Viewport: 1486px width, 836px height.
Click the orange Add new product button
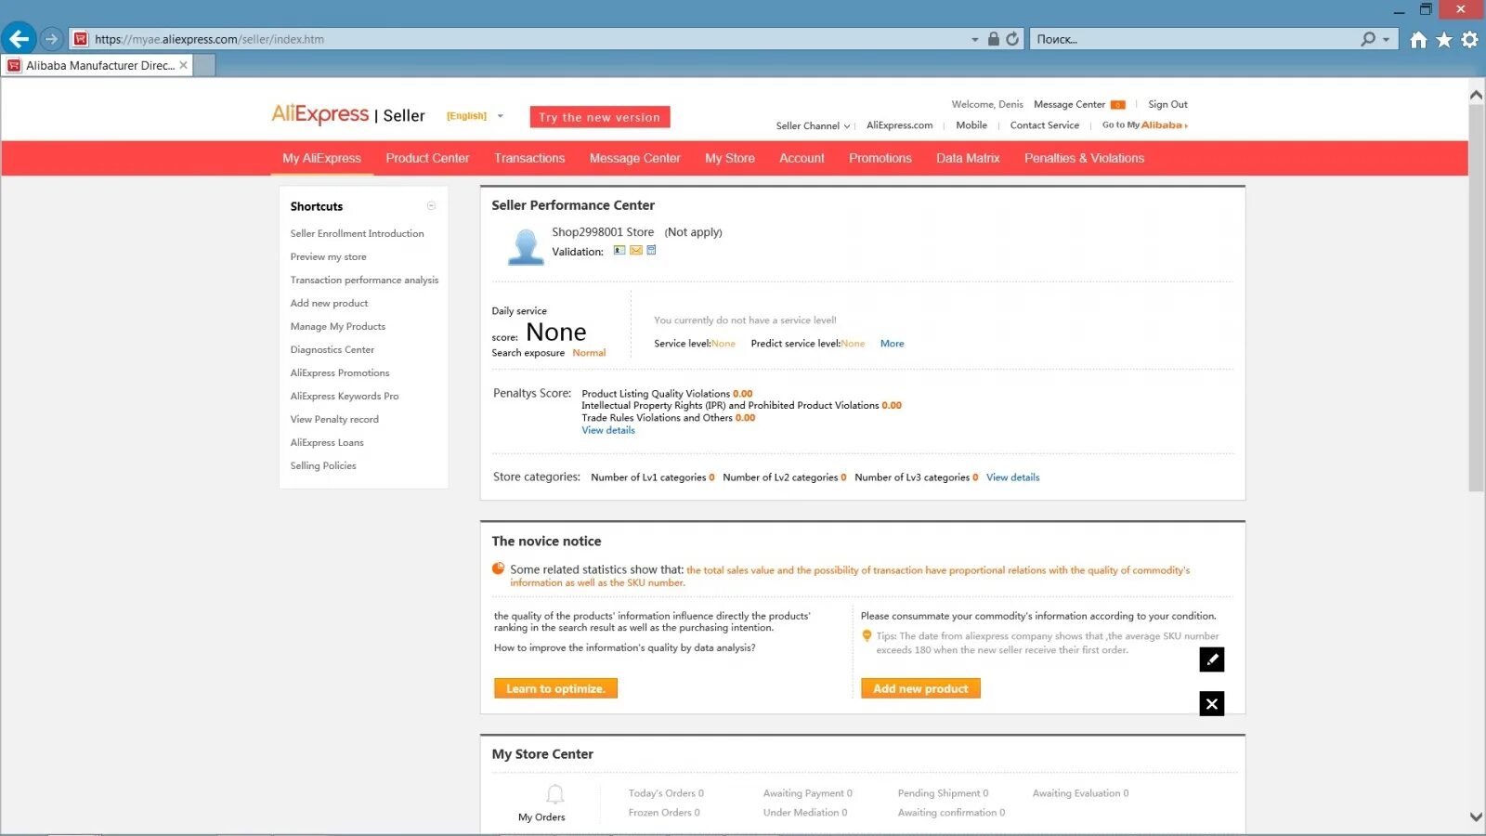[x=920, y=688]
